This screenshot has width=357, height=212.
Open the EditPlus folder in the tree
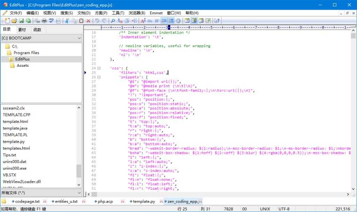pos(22,59)
